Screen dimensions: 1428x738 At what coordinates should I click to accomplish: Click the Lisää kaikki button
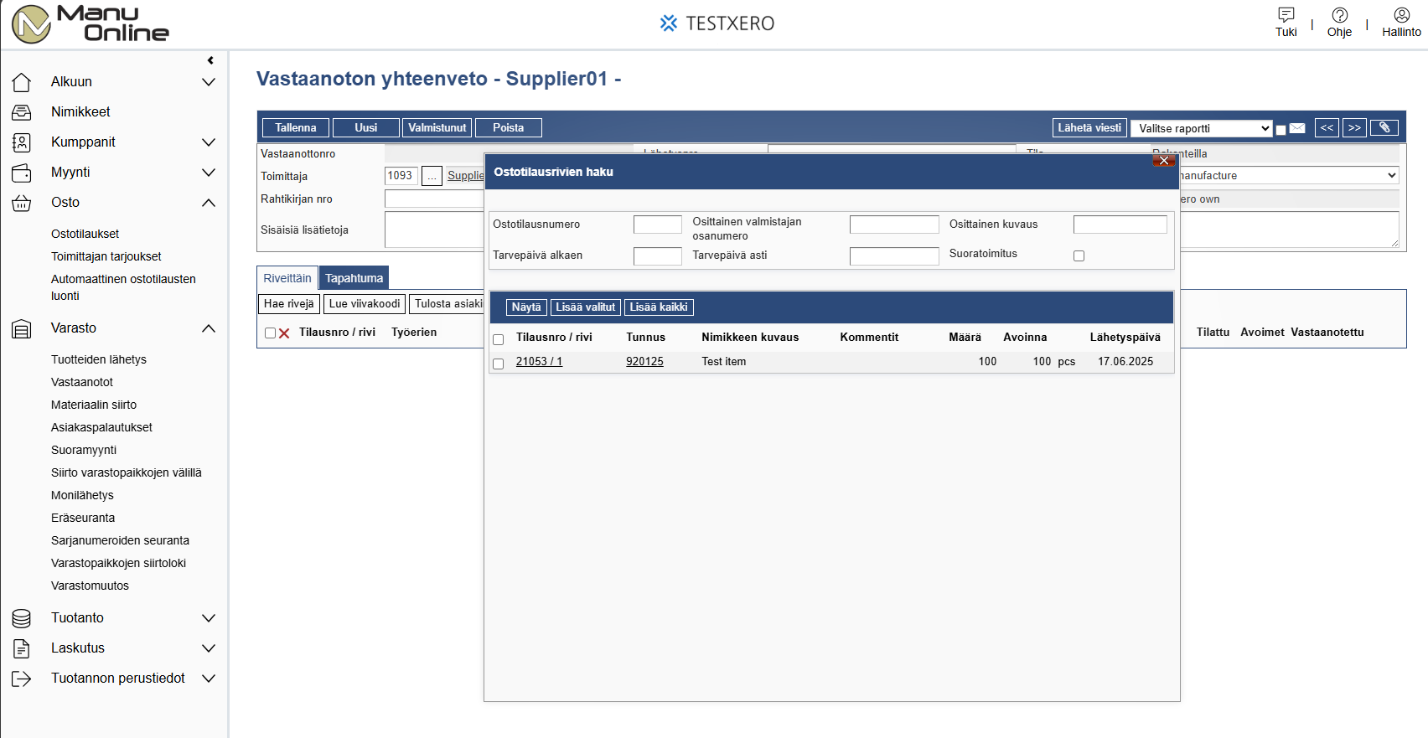coord(659,307)
